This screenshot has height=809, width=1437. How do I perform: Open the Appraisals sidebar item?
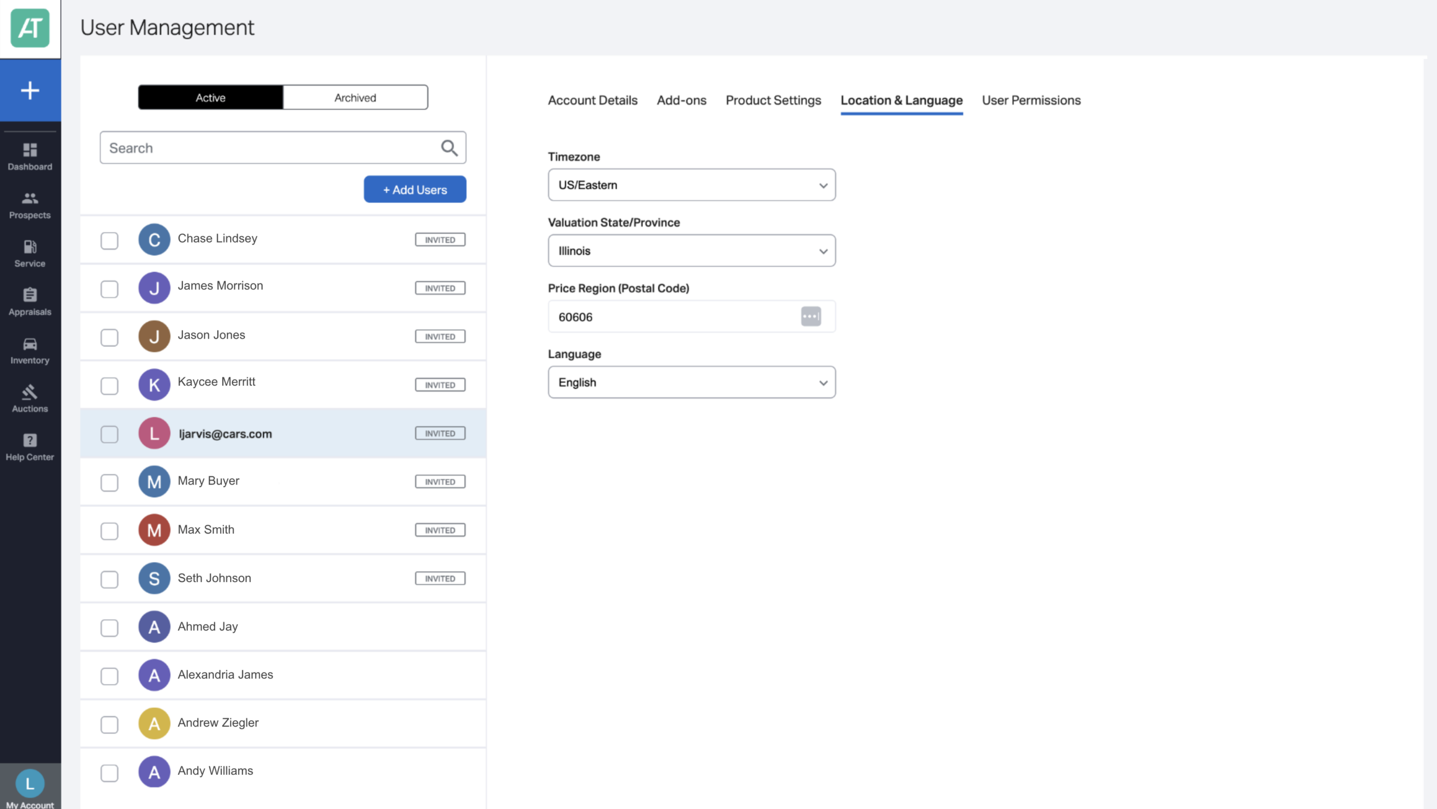point(30,302)
